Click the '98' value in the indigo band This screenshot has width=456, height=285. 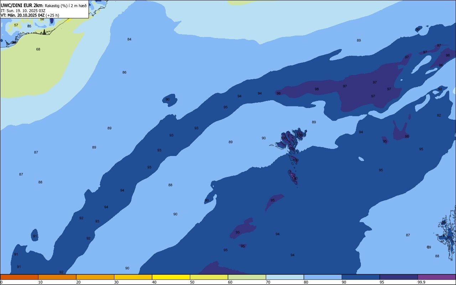tap(317, 89)
